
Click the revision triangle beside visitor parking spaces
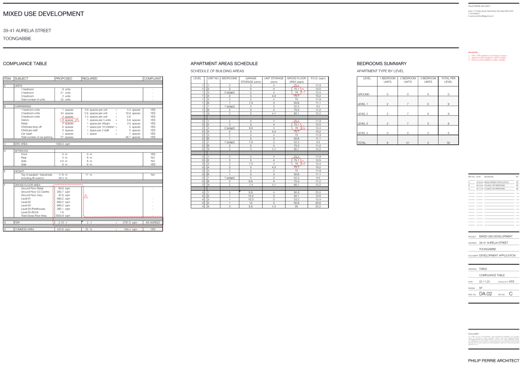pos(78,120)
